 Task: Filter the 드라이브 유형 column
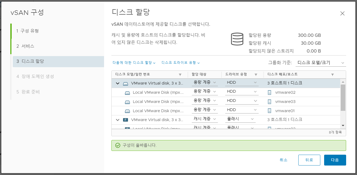tap(256, 74)
